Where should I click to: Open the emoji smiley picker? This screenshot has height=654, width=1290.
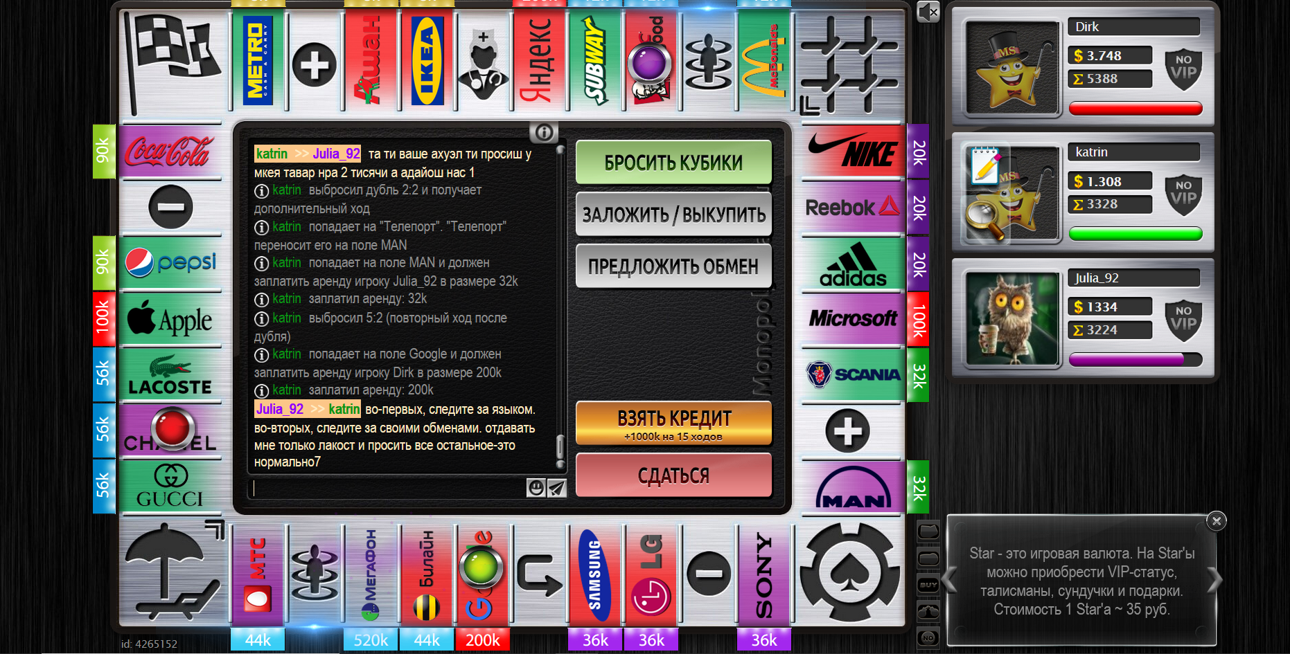click(x=536, y=488)
